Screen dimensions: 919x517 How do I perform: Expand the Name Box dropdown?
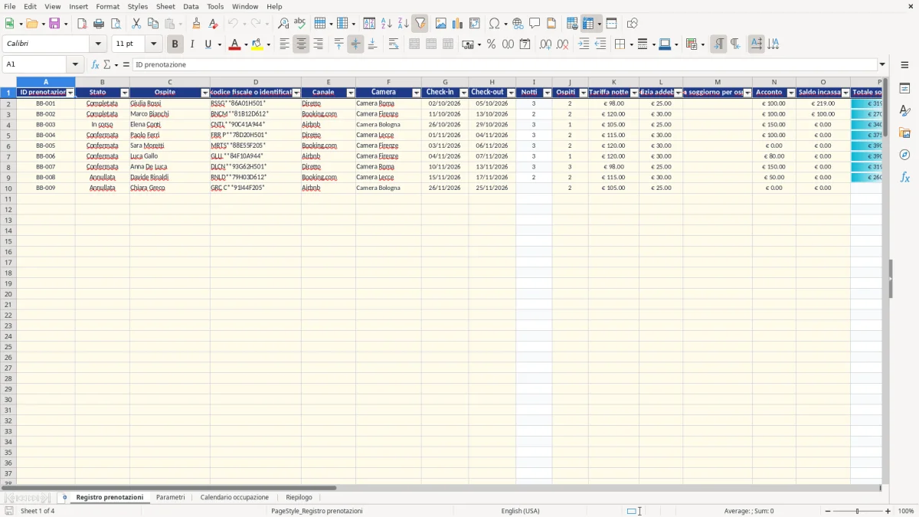point(75,64)
